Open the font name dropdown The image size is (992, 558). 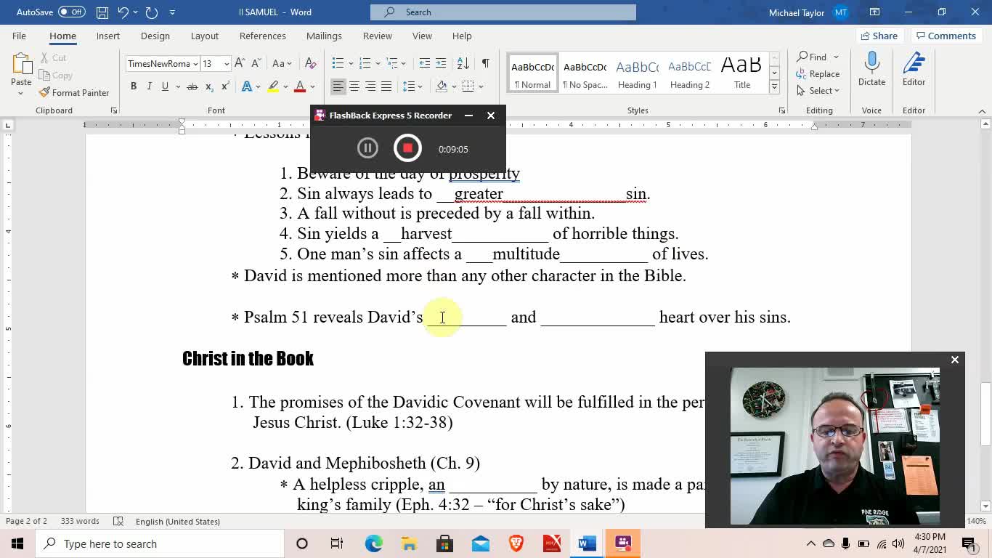[x=195, y=64]
